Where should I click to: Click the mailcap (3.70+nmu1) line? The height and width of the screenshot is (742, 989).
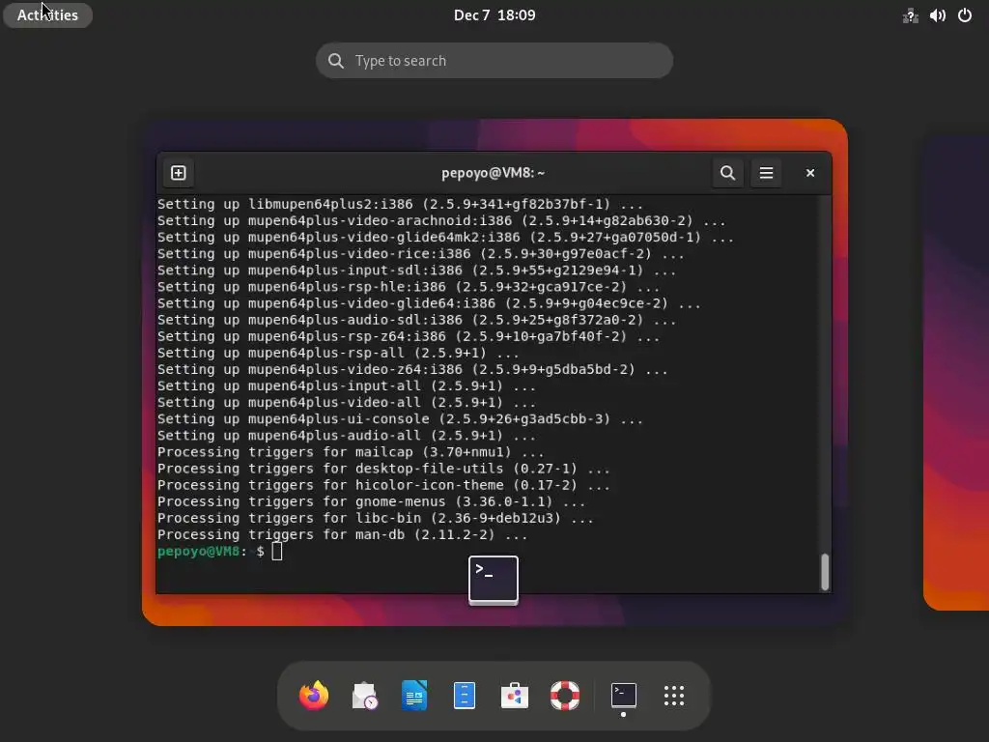tap(350, 452)
